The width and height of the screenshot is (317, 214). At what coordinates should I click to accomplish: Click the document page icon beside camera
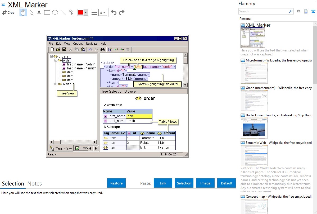[x=306, y=11]
